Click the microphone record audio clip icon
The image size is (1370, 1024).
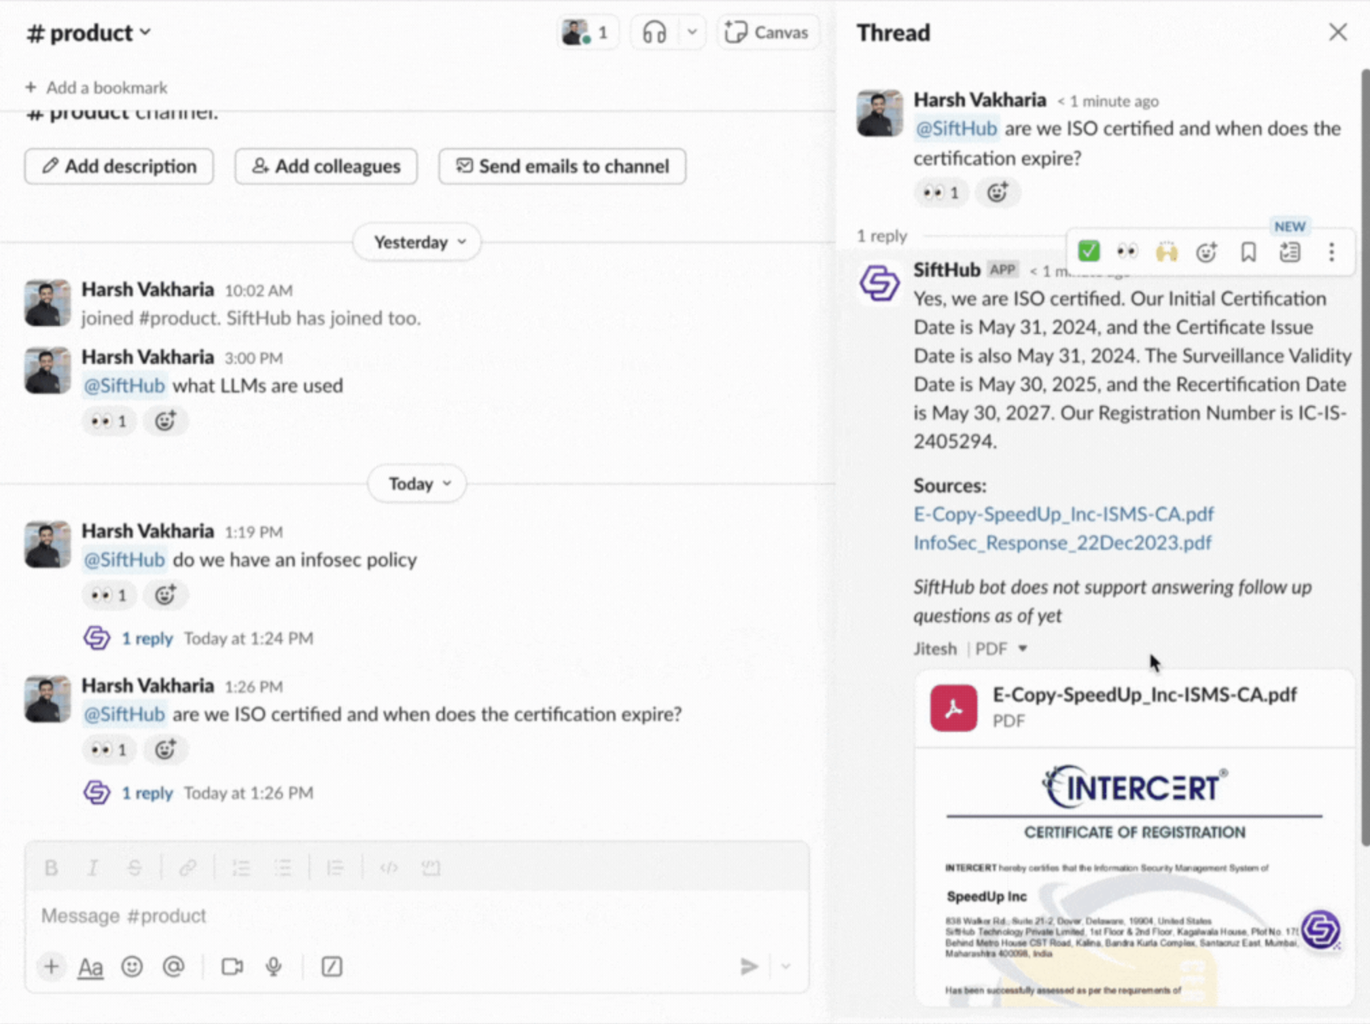(x=274, y=966)
